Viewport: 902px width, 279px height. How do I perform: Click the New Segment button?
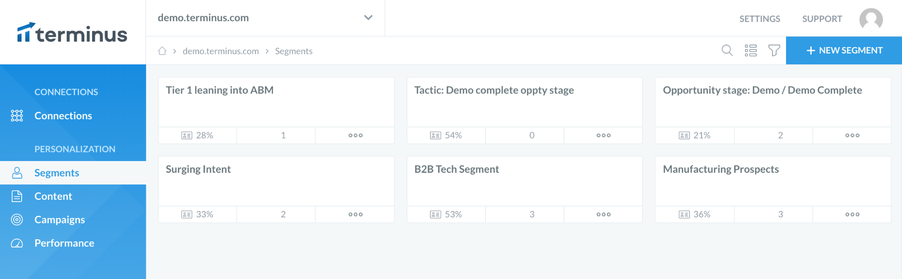point(844,50)
